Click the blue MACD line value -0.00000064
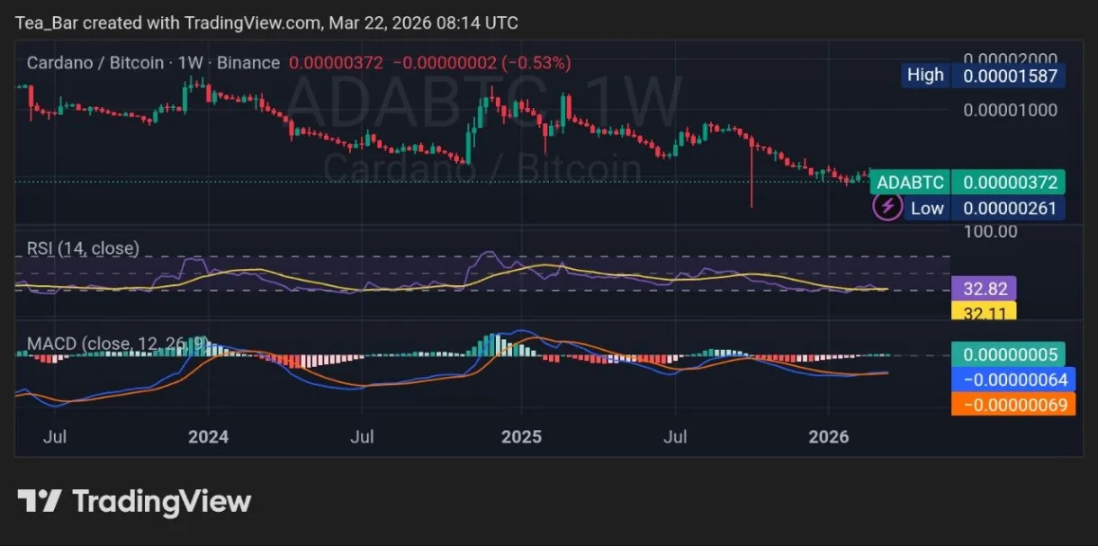This screenshot has width=1098, height=546. [1013, 379]
